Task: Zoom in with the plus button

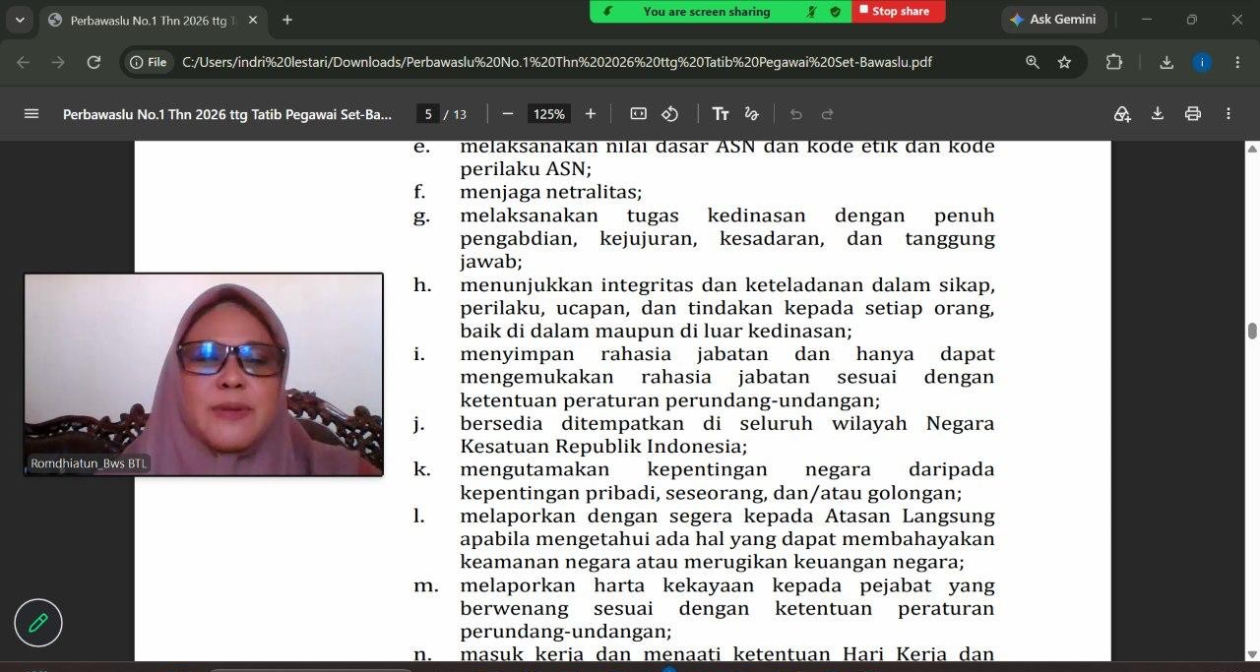Action: (x=591, y=114)
